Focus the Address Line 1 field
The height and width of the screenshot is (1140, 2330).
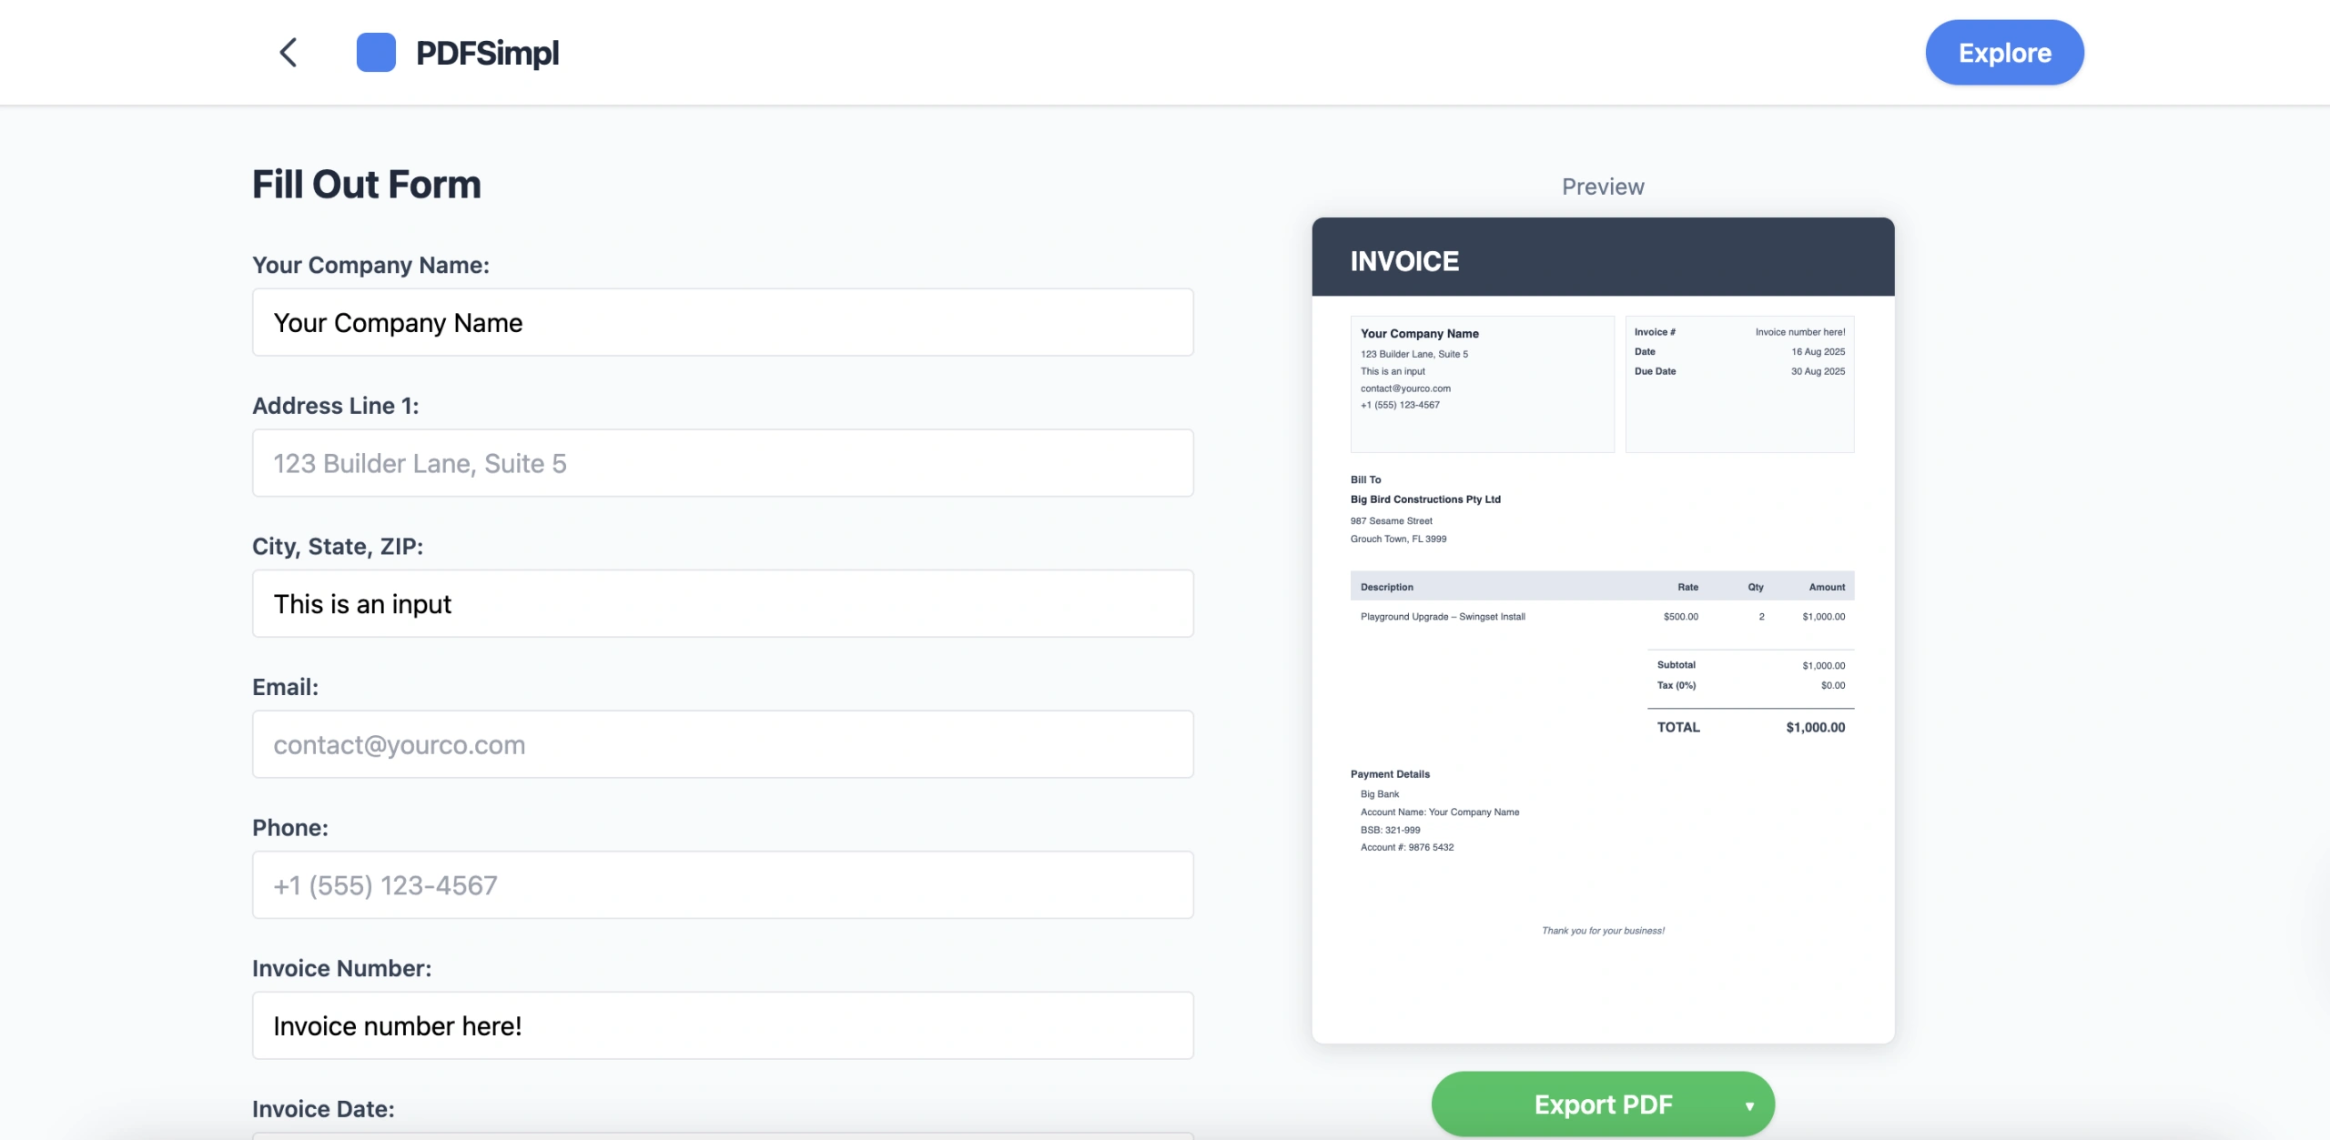pos(722,463)
